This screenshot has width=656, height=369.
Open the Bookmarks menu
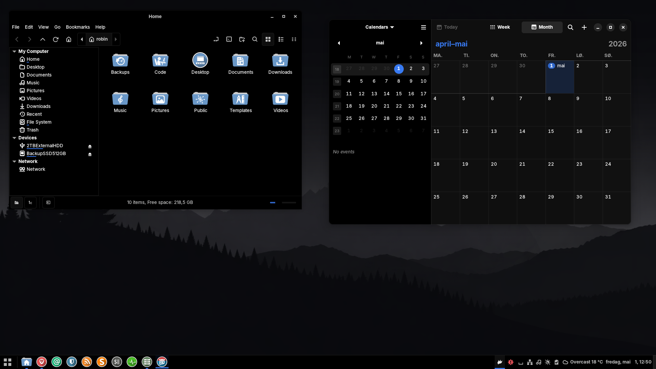[78, 27]
